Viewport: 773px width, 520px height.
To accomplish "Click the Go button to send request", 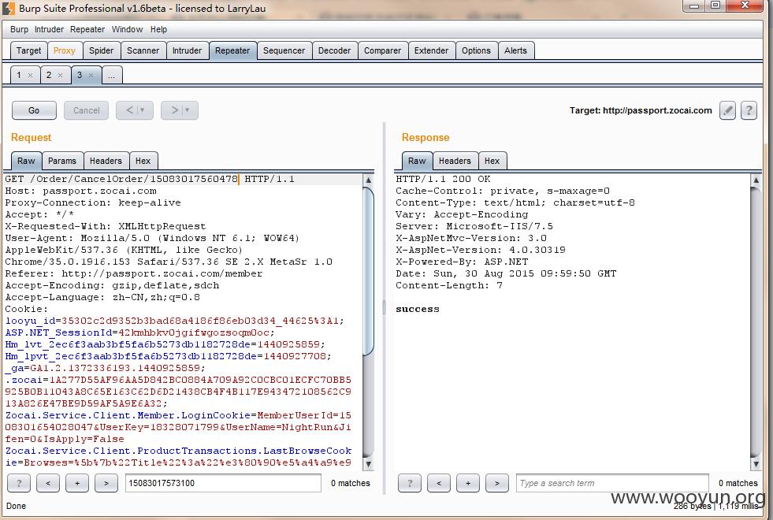I will point(34,110).
